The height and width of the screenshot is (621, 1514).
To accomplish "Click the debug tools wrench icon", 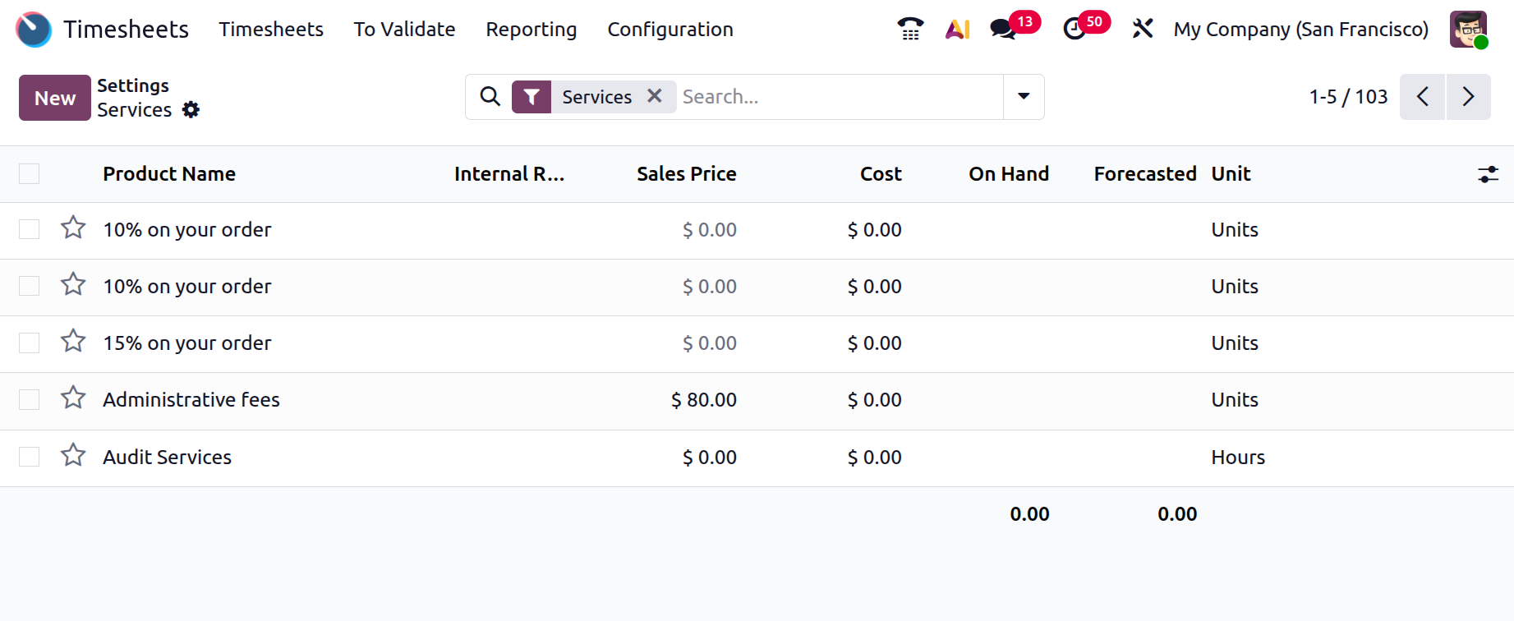I will click(x=1142, y=30).
